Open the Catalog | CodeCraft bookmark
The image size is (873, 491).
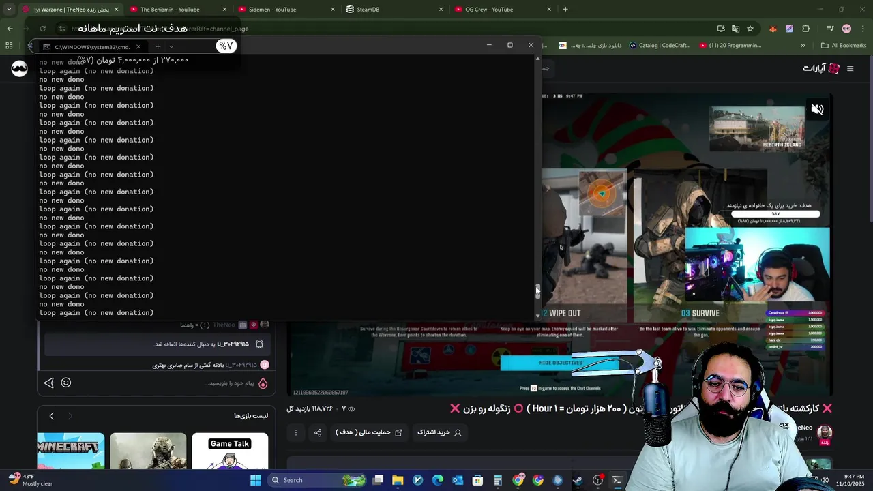[660, 46]
